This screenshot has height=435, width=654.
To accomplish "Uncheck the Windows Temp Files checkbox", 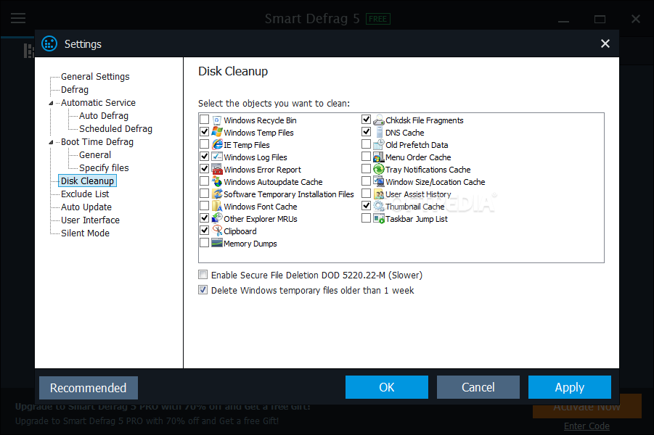I will click(205, 132).
